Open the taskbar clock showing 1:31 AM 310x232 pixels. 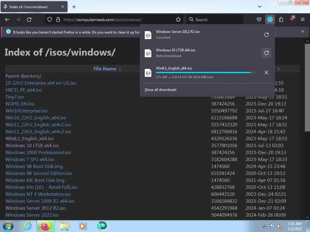tap(295, 226)
